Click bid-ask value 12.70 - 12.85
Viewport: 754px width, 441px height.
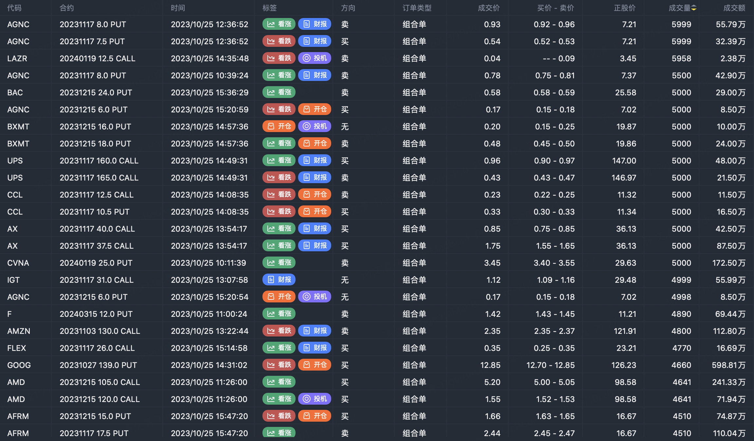[x=550, y=365]
